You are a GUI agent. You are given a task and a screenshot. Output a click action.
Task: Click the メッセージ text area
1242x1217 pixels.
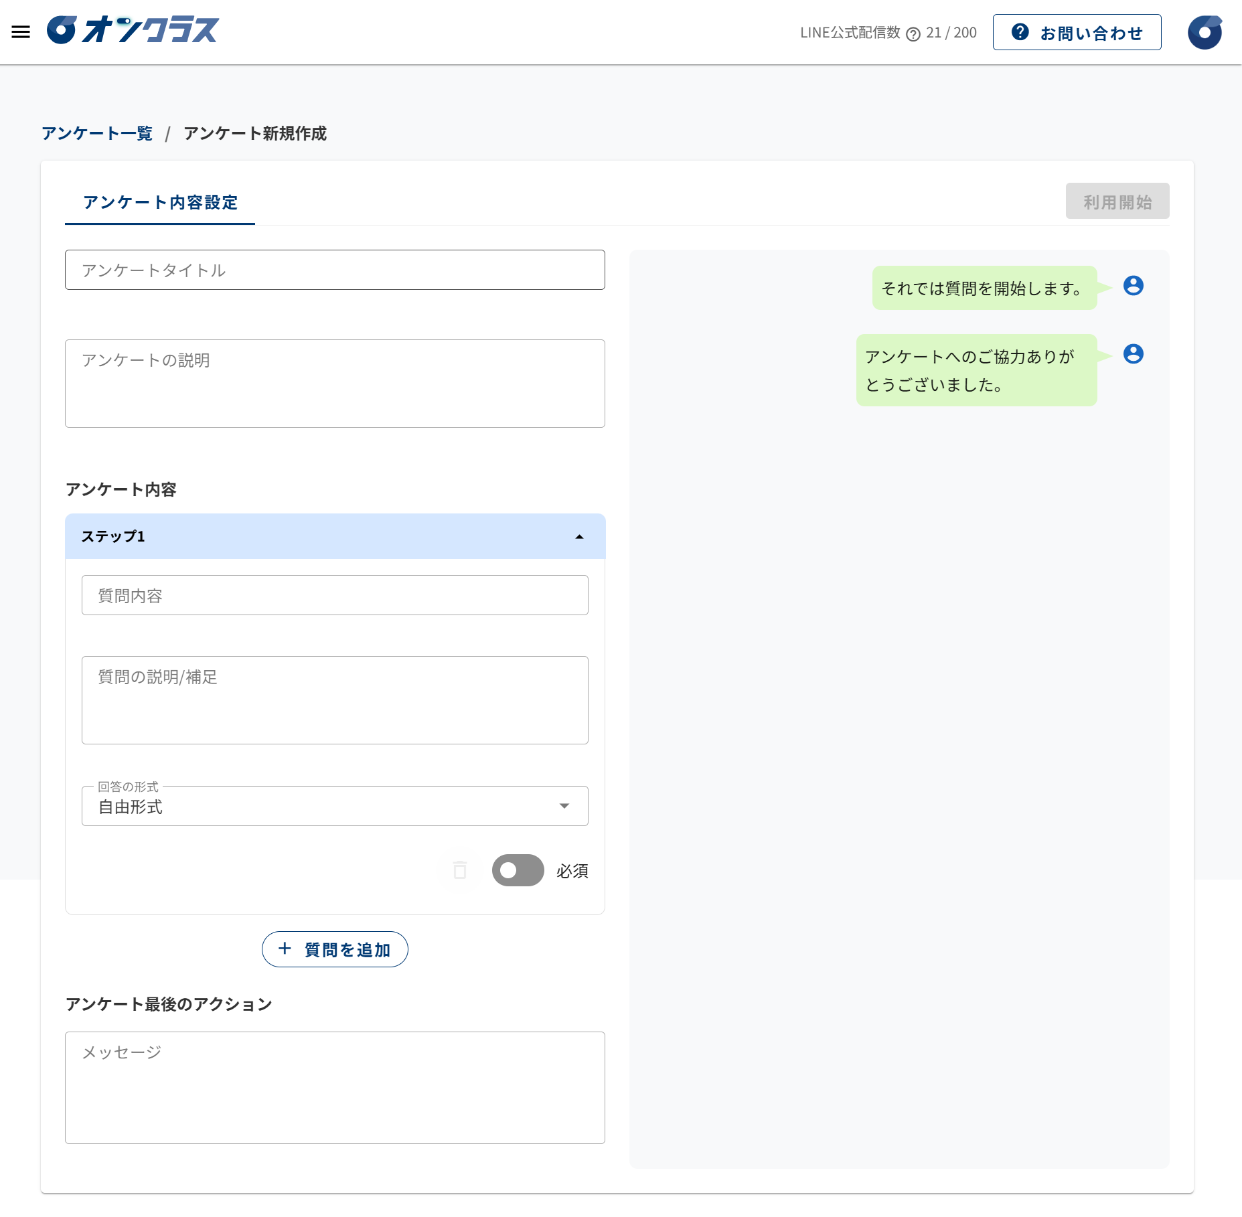(x=335, y=1088)
